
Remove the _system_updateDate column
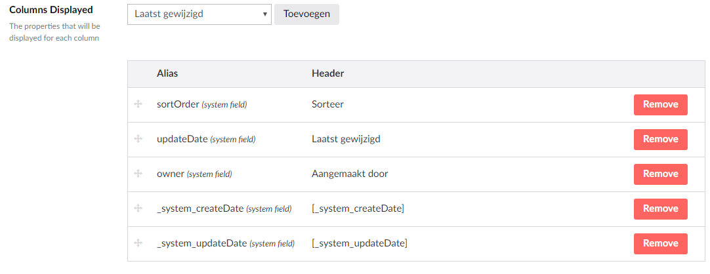tap(660, 244)
